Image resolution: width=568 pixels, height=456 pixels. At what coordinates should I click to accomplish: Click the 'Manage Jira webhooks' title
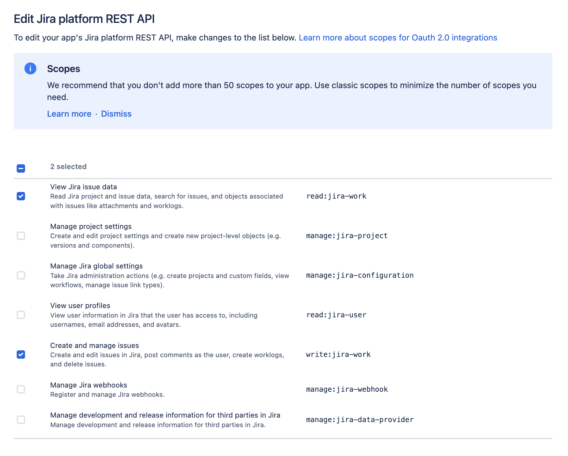point(89,385)
